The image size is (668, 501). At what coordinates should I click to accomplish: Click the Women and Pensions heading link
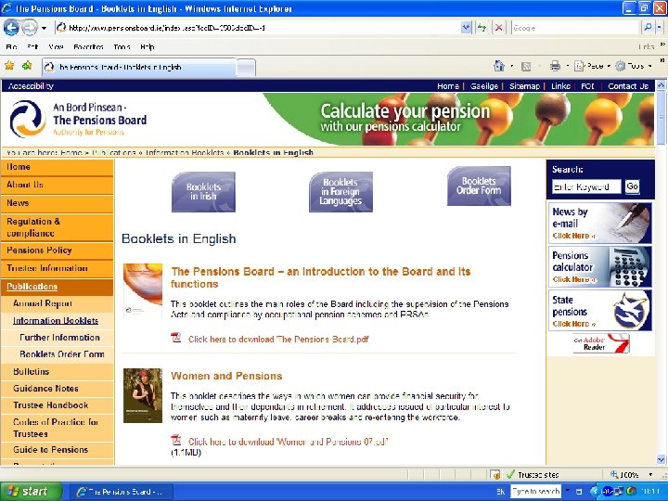(x=226, y=376)
